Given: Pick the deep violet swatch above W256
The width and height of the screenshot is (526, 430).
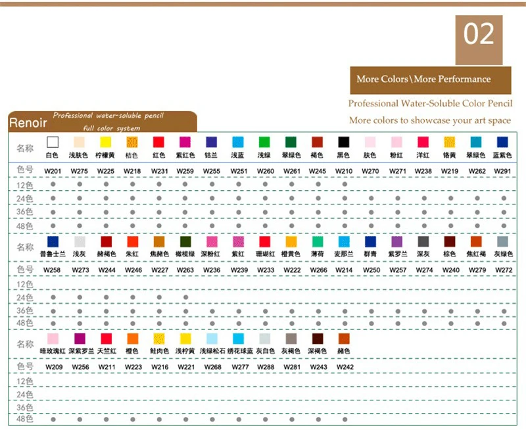Looking at the screenshot, I should [80, 339].
